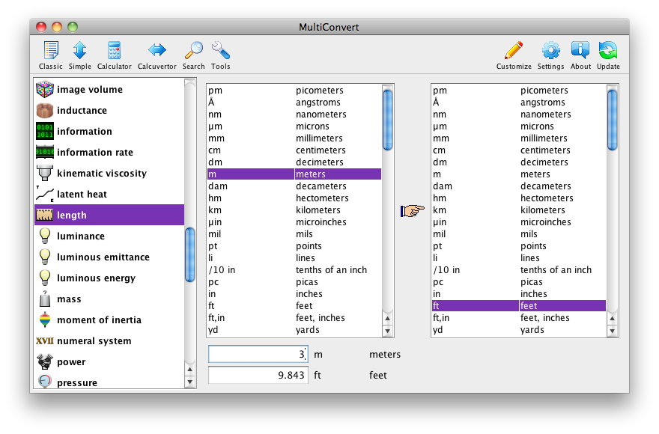
Task: Click the pointing hand swap icon
Action: click(x=413, y=210)
